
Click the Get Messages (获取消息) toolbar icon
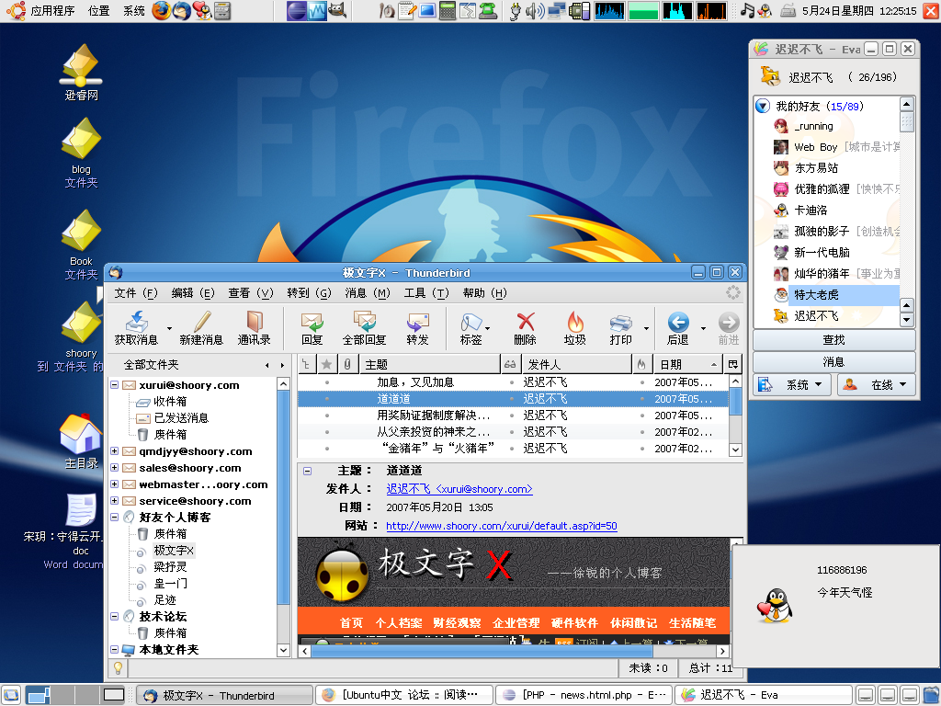(x=136, y=328)
